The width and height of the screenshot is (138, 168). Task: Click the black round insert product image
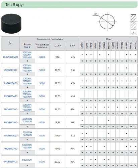[x=11, y=24]
